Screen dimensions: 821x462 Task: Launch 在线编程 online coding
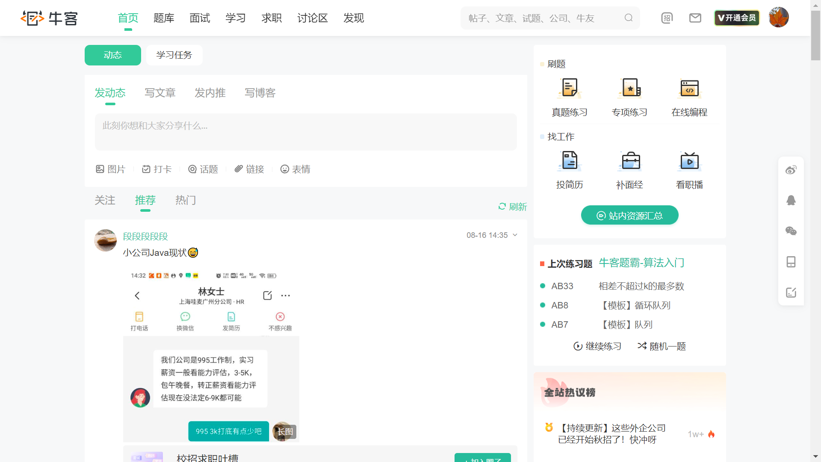pos(689,89)
